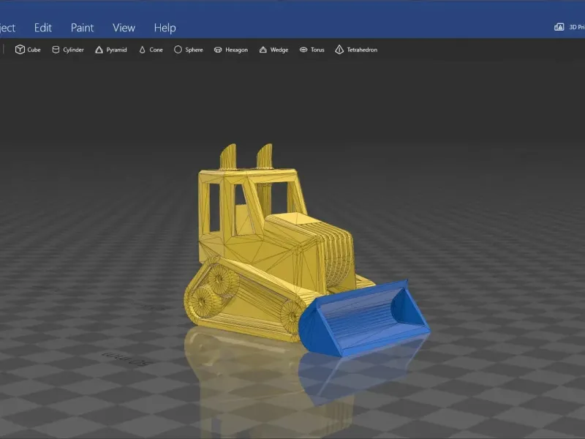Select the blue bulldozer bucket model

pos(363,318)
